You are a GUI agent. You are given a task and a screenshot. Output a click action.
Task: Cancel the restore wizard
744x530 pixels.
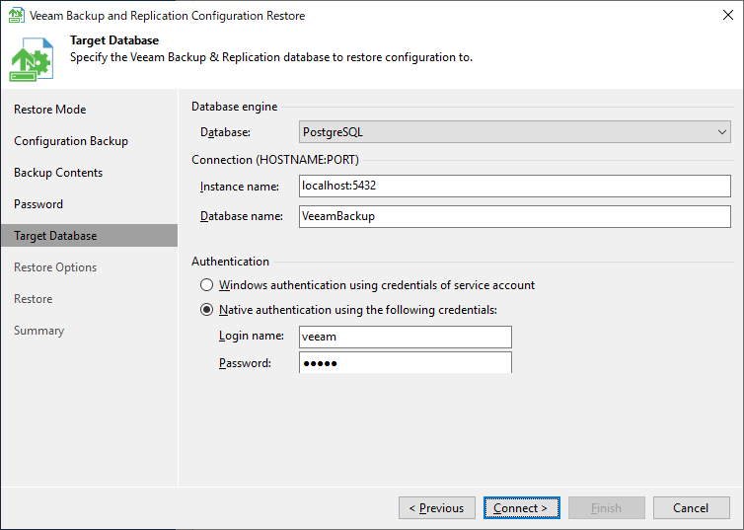click(x=691, y=508)
